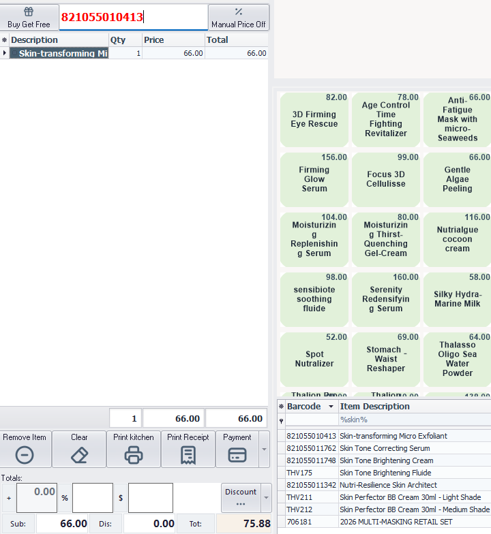The height and width of the screenshot is (534, 491).
Task: Open the Barcode column header dropdown arrow
Action: pos(331,406)
